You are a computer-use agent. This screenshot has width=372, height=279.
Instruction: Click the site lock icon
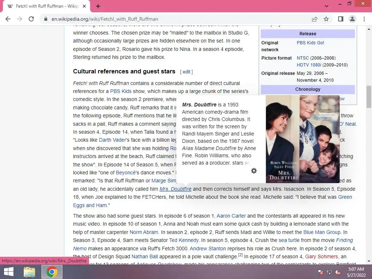point(46,19)
